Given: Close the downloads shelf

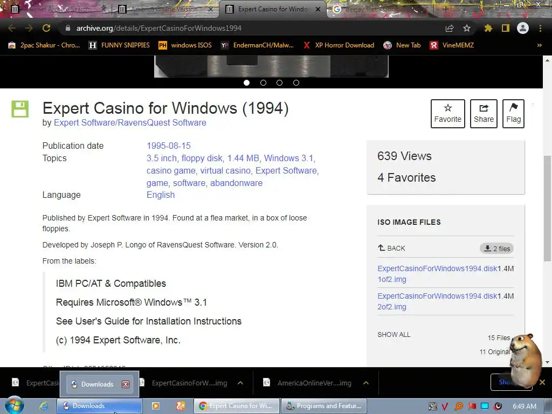Looking at the screenshot, I should tap(542, 382).
